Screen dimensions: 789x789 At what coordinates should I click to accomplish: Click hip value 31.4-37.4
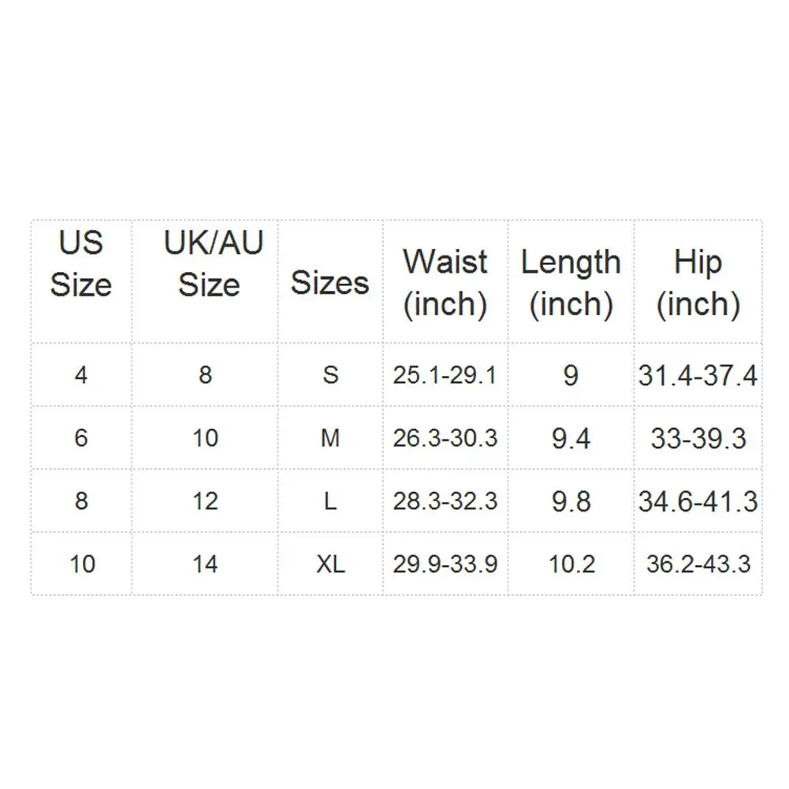(698, 375)
